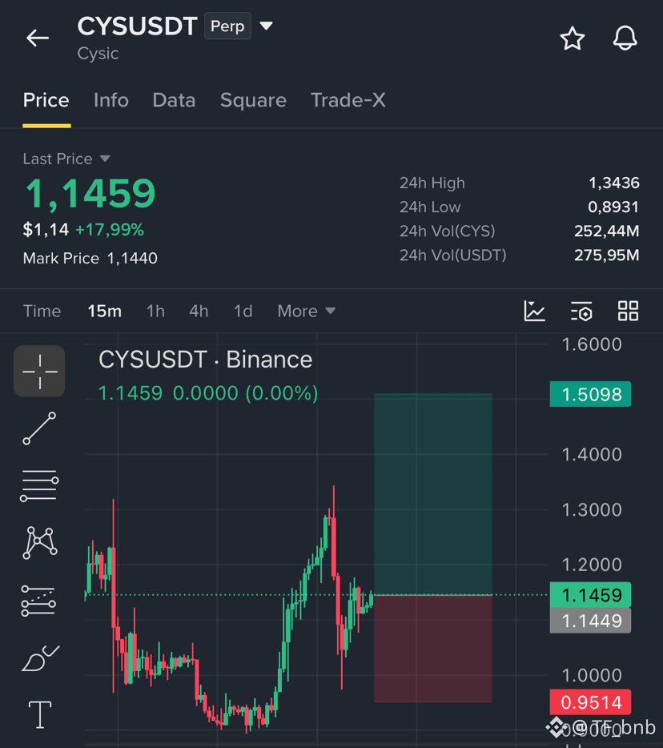The width and height of the screenshot is (663, 748).
Task: Open the Trade-X tab
Action: [348, 100]
